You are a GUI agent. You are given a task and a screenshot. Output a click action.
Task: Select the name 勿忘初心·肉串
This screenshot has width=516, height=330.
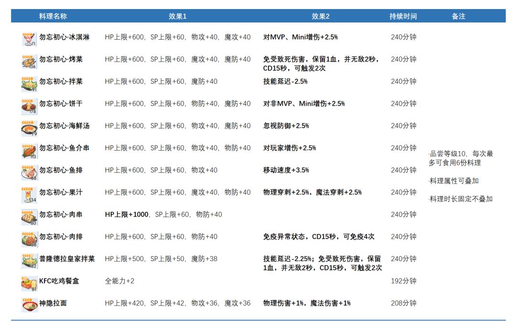click(x=61, y=214)
